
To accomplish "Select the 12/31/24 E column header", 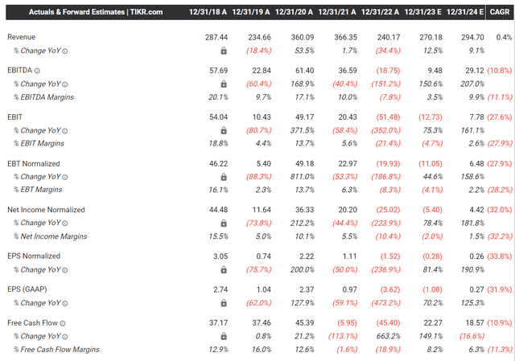I will tap(465, 12).
